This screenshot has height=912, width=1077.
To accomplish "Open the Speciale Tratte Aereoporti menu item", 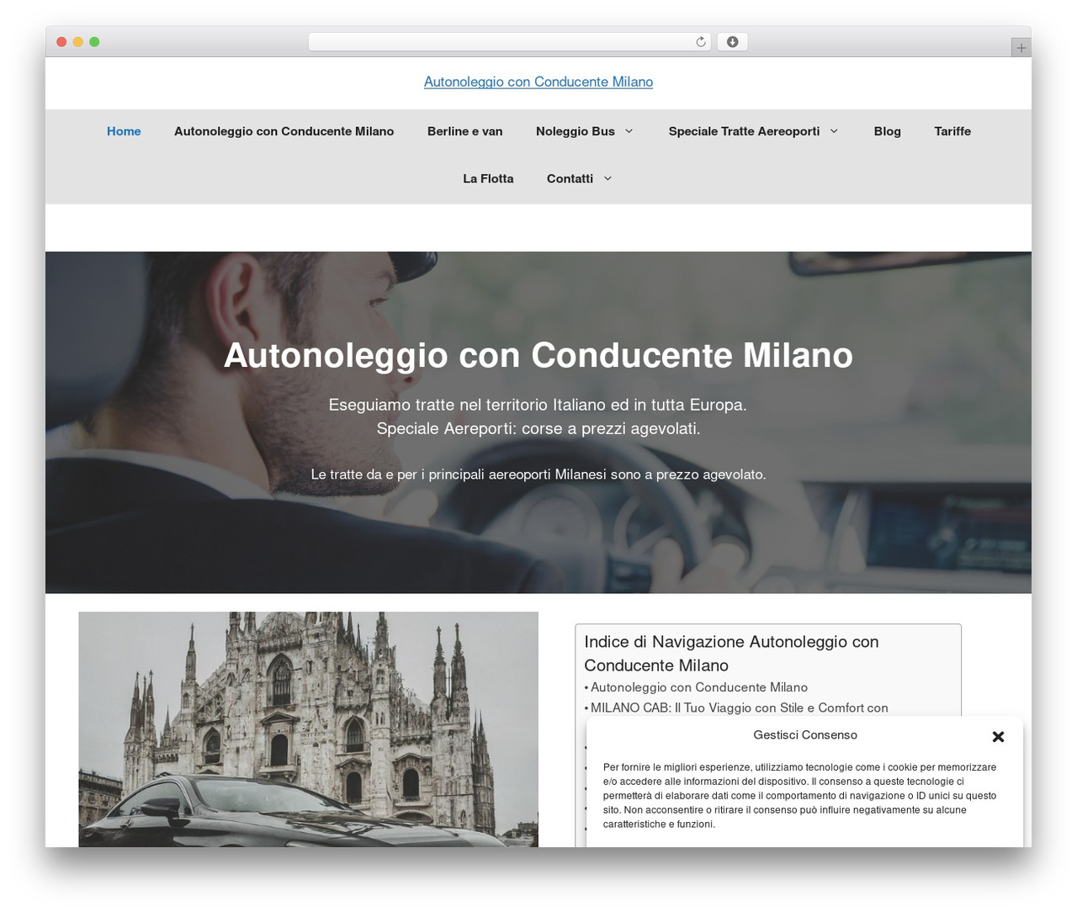I will tap(744, 131).
